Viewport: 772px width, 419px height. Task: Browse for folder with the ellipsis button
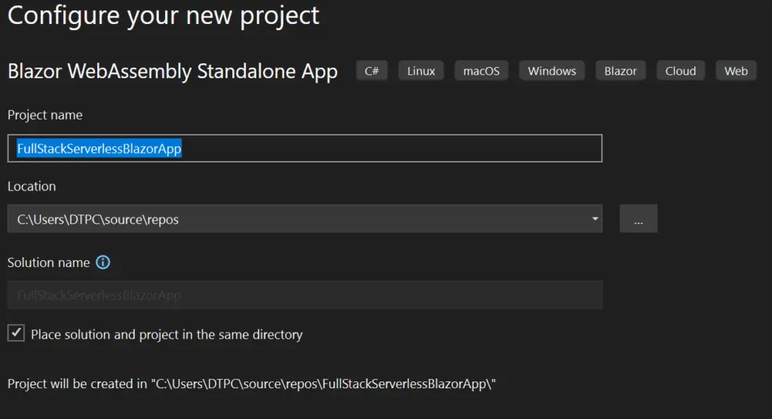639,219
